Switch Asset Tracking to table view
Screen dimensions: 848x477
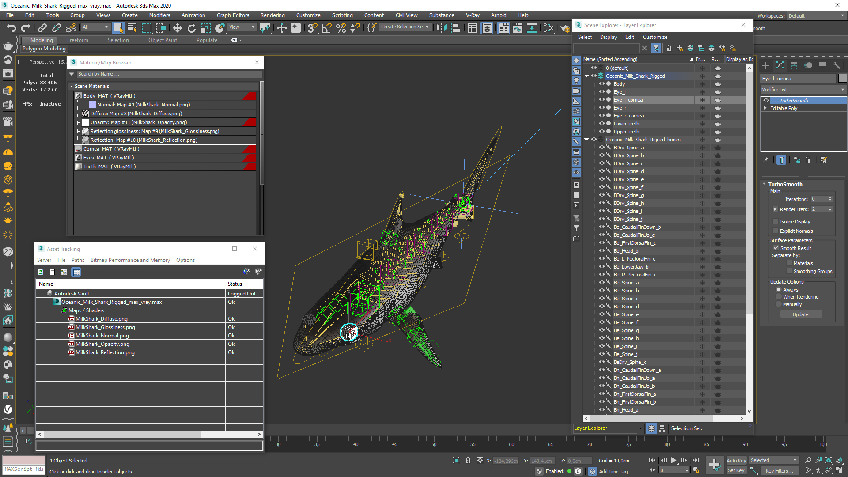pos(76,272)
